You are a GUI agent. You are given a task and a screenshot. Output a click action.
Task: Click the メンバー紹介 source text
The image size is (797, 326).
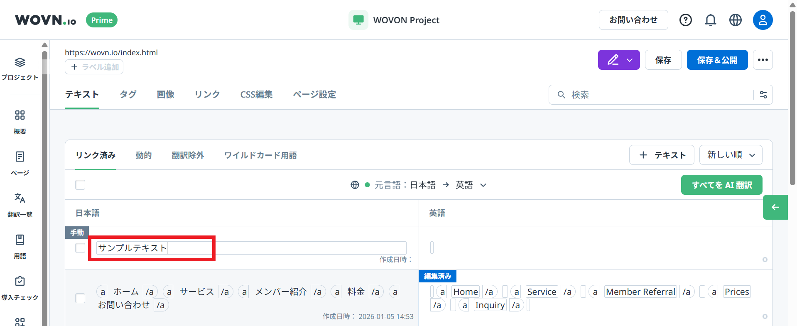click(281, 292)
